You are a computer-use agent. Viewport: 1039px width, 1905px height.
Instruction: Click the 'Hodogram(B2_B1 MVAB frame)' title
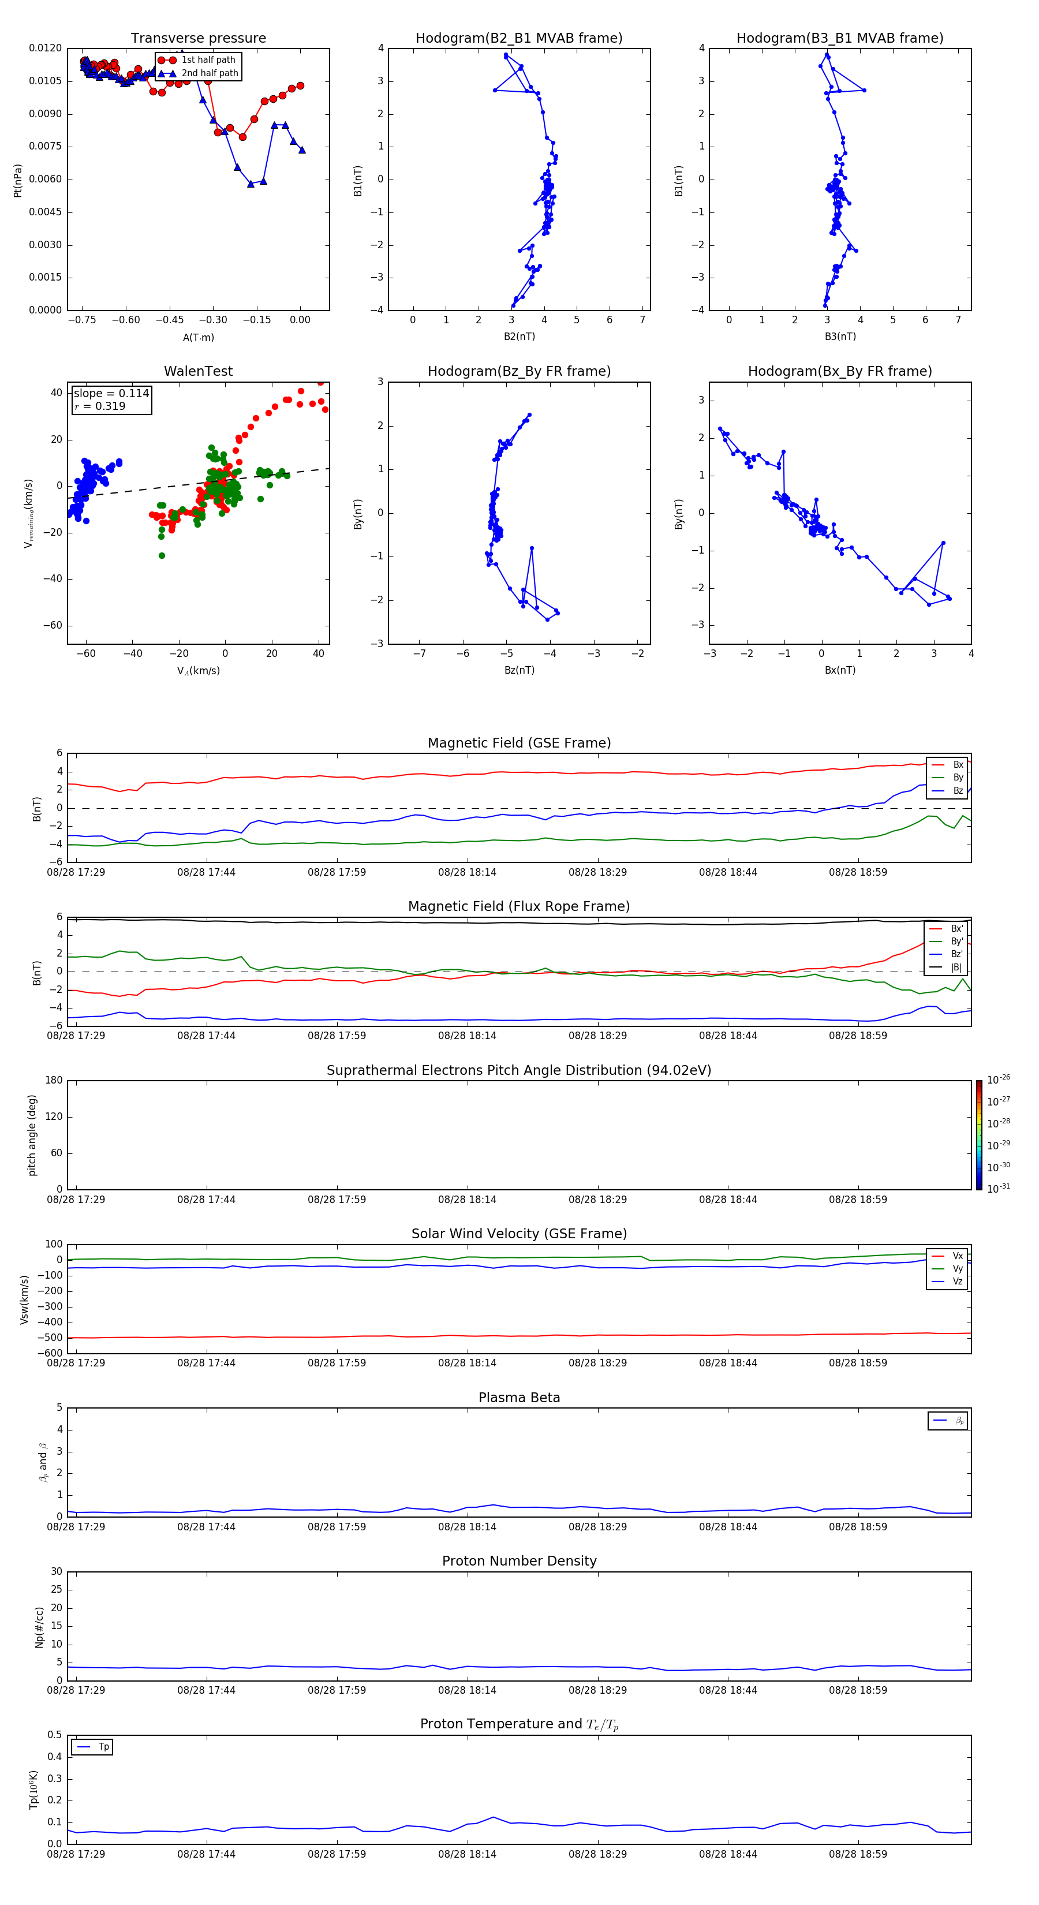point(519,38)
